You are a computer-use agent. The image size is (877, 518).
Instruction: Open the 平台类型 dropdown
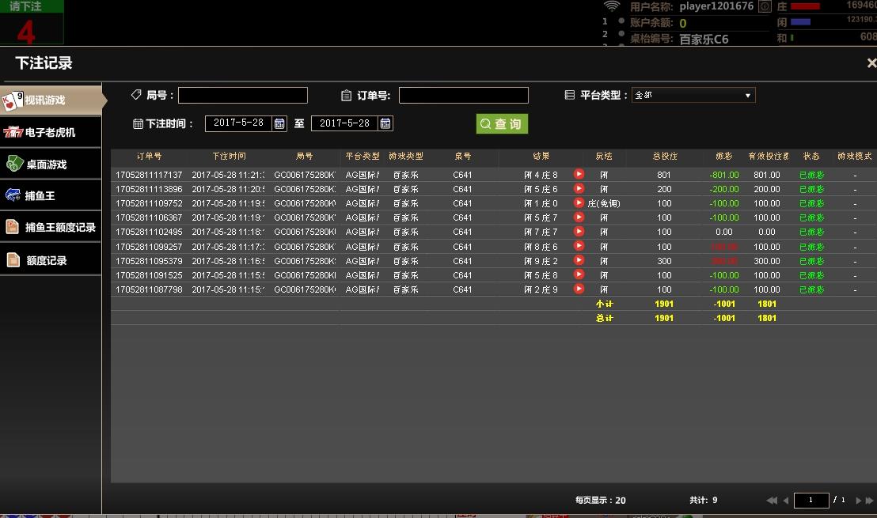click(693, 95)
